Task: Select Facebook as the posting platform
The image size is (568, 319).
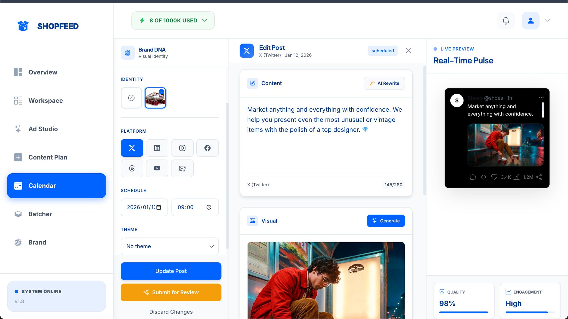Action: pyautogui.click(x=207, y=148)
